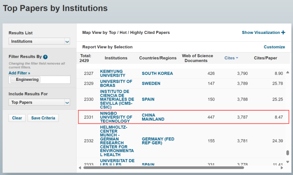Click the Spain link in row 2330

(x=148, y=99)
